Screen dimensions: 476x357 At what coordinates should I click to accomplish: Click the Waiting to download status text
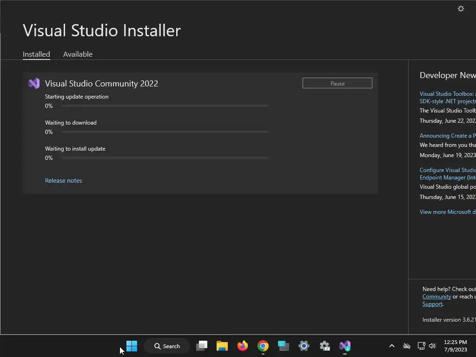[71, 123]
